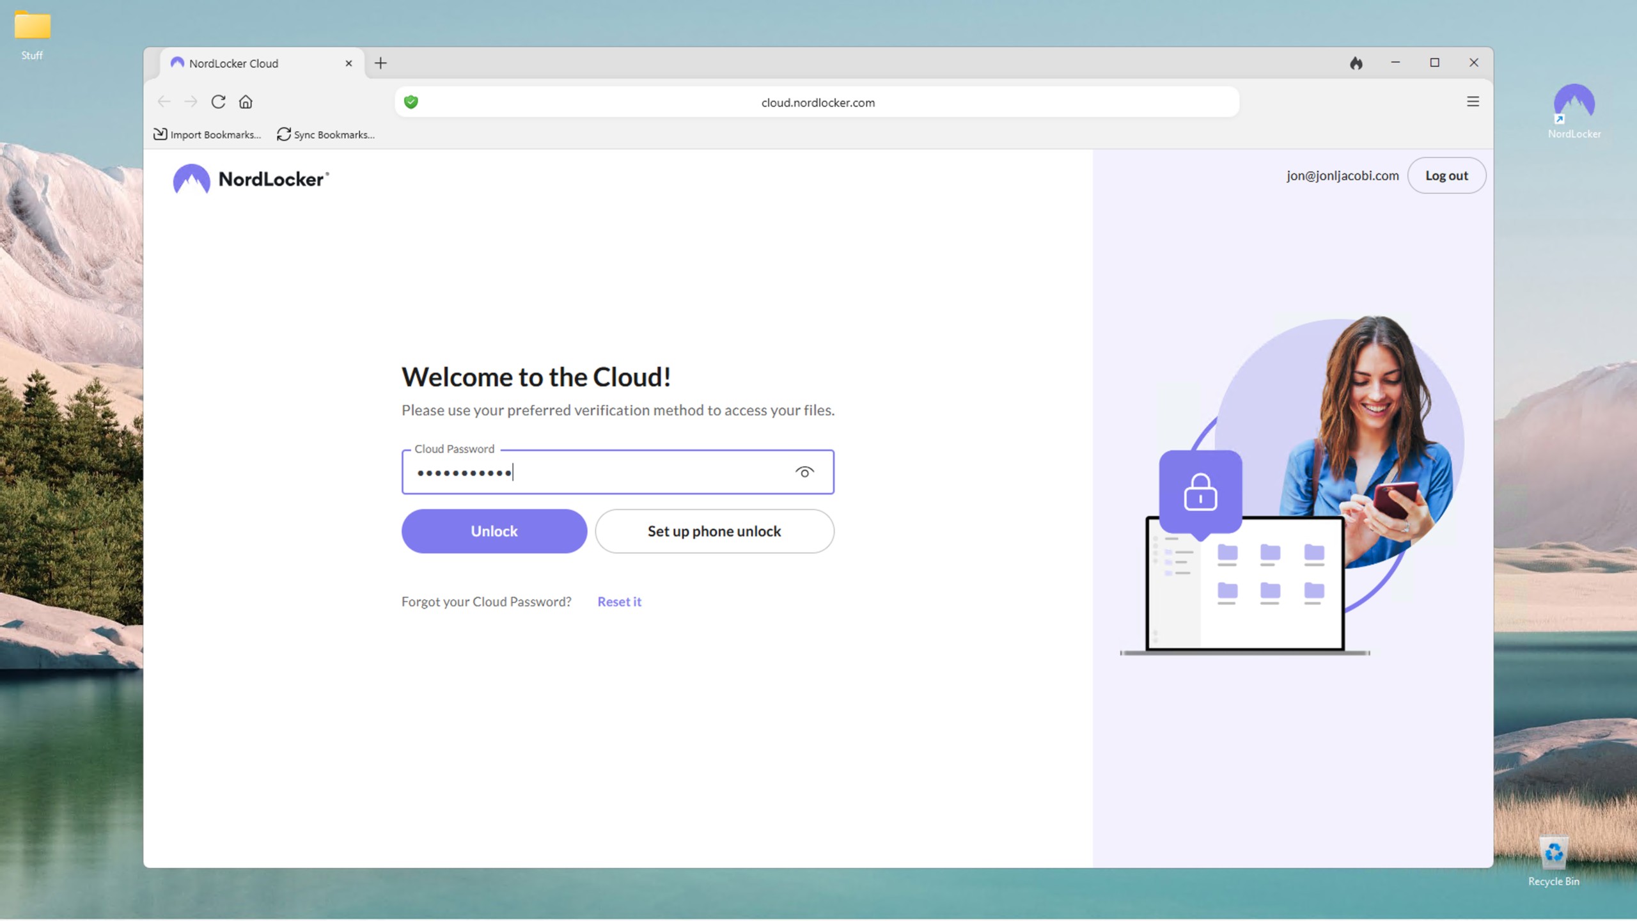The image size is (1637, 921).
Task: Click Set up phone unlock
Action: pyautogui.click(x=714, y=531)
